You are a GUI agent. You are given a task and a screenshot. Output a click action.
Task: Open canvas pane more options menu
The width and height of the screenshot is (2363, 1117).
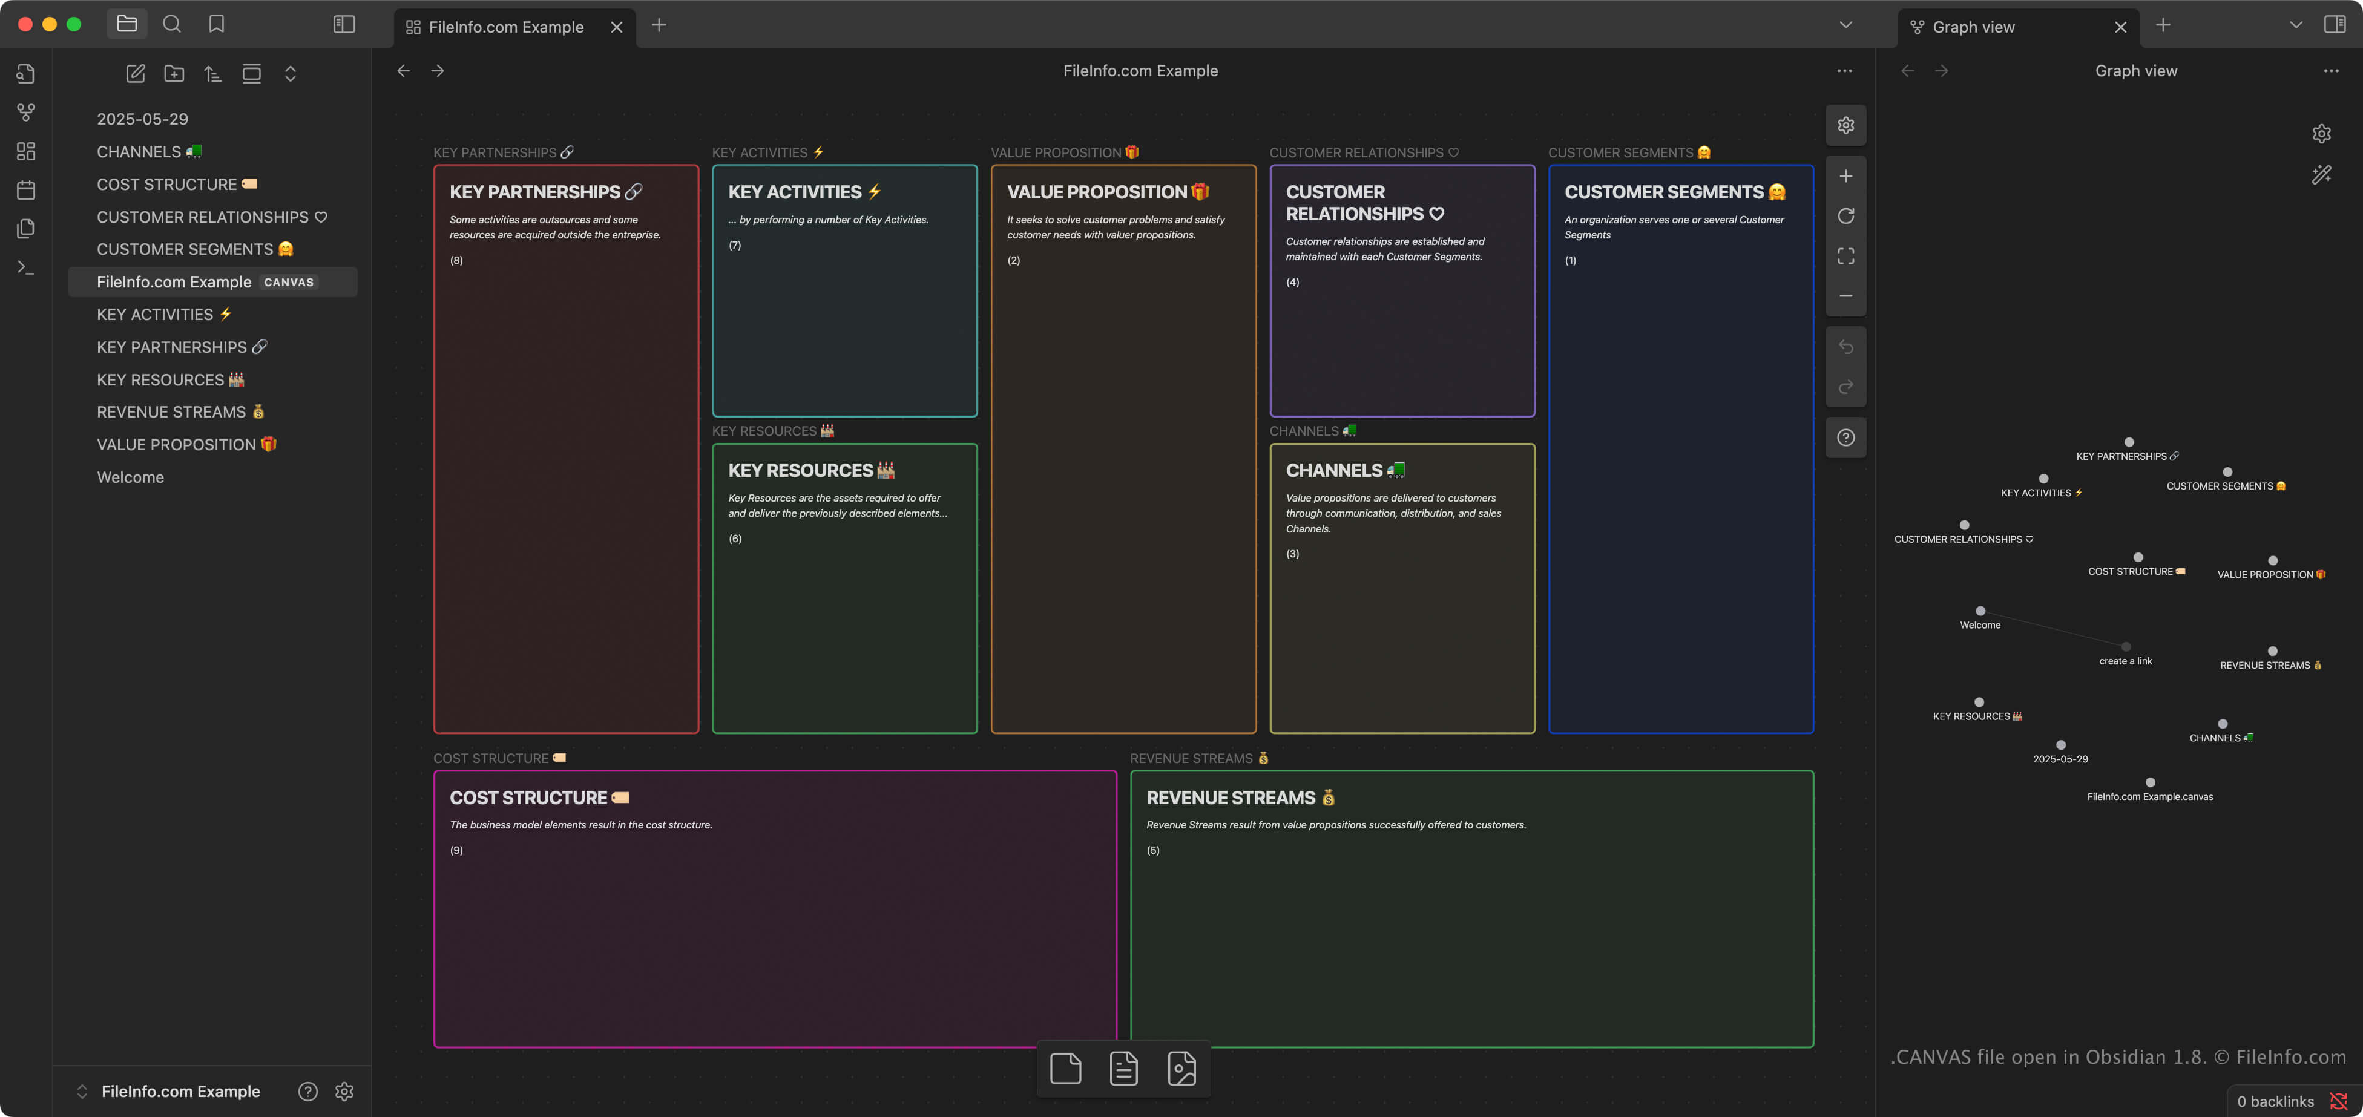coord(1845,71)
